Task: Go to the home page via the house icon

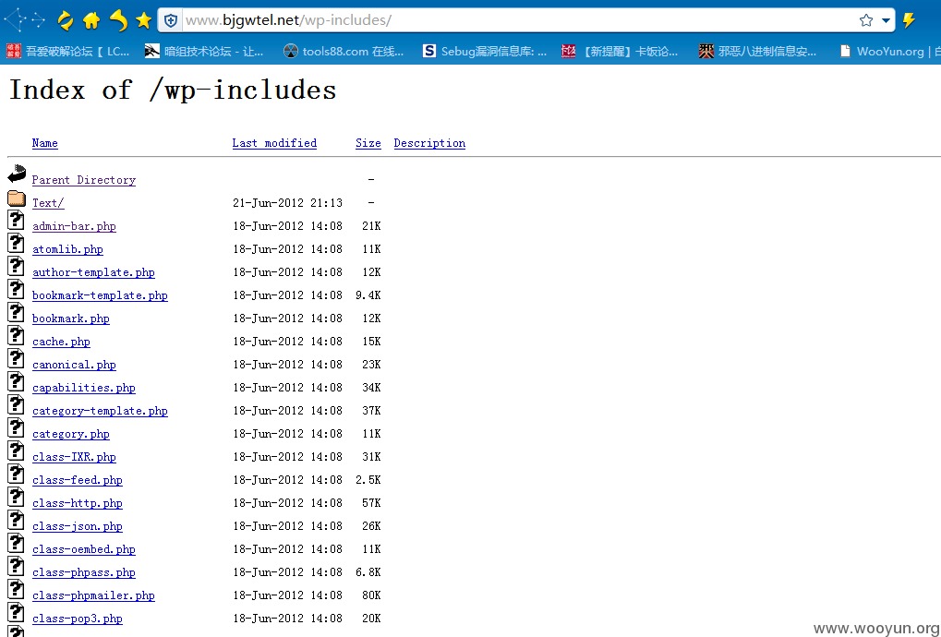Action: [91, 21]
